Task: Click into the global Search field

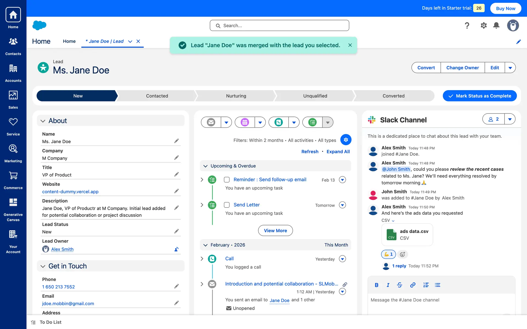Action: click(279, 25)
